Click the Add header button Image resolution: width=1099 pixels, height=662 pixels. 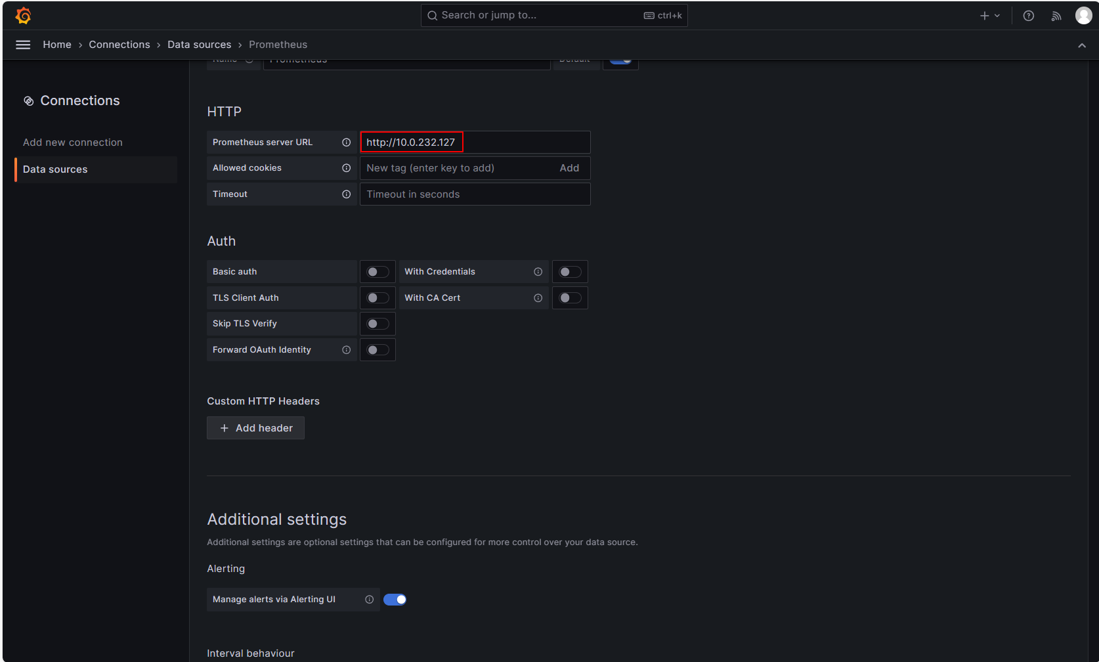255,428
